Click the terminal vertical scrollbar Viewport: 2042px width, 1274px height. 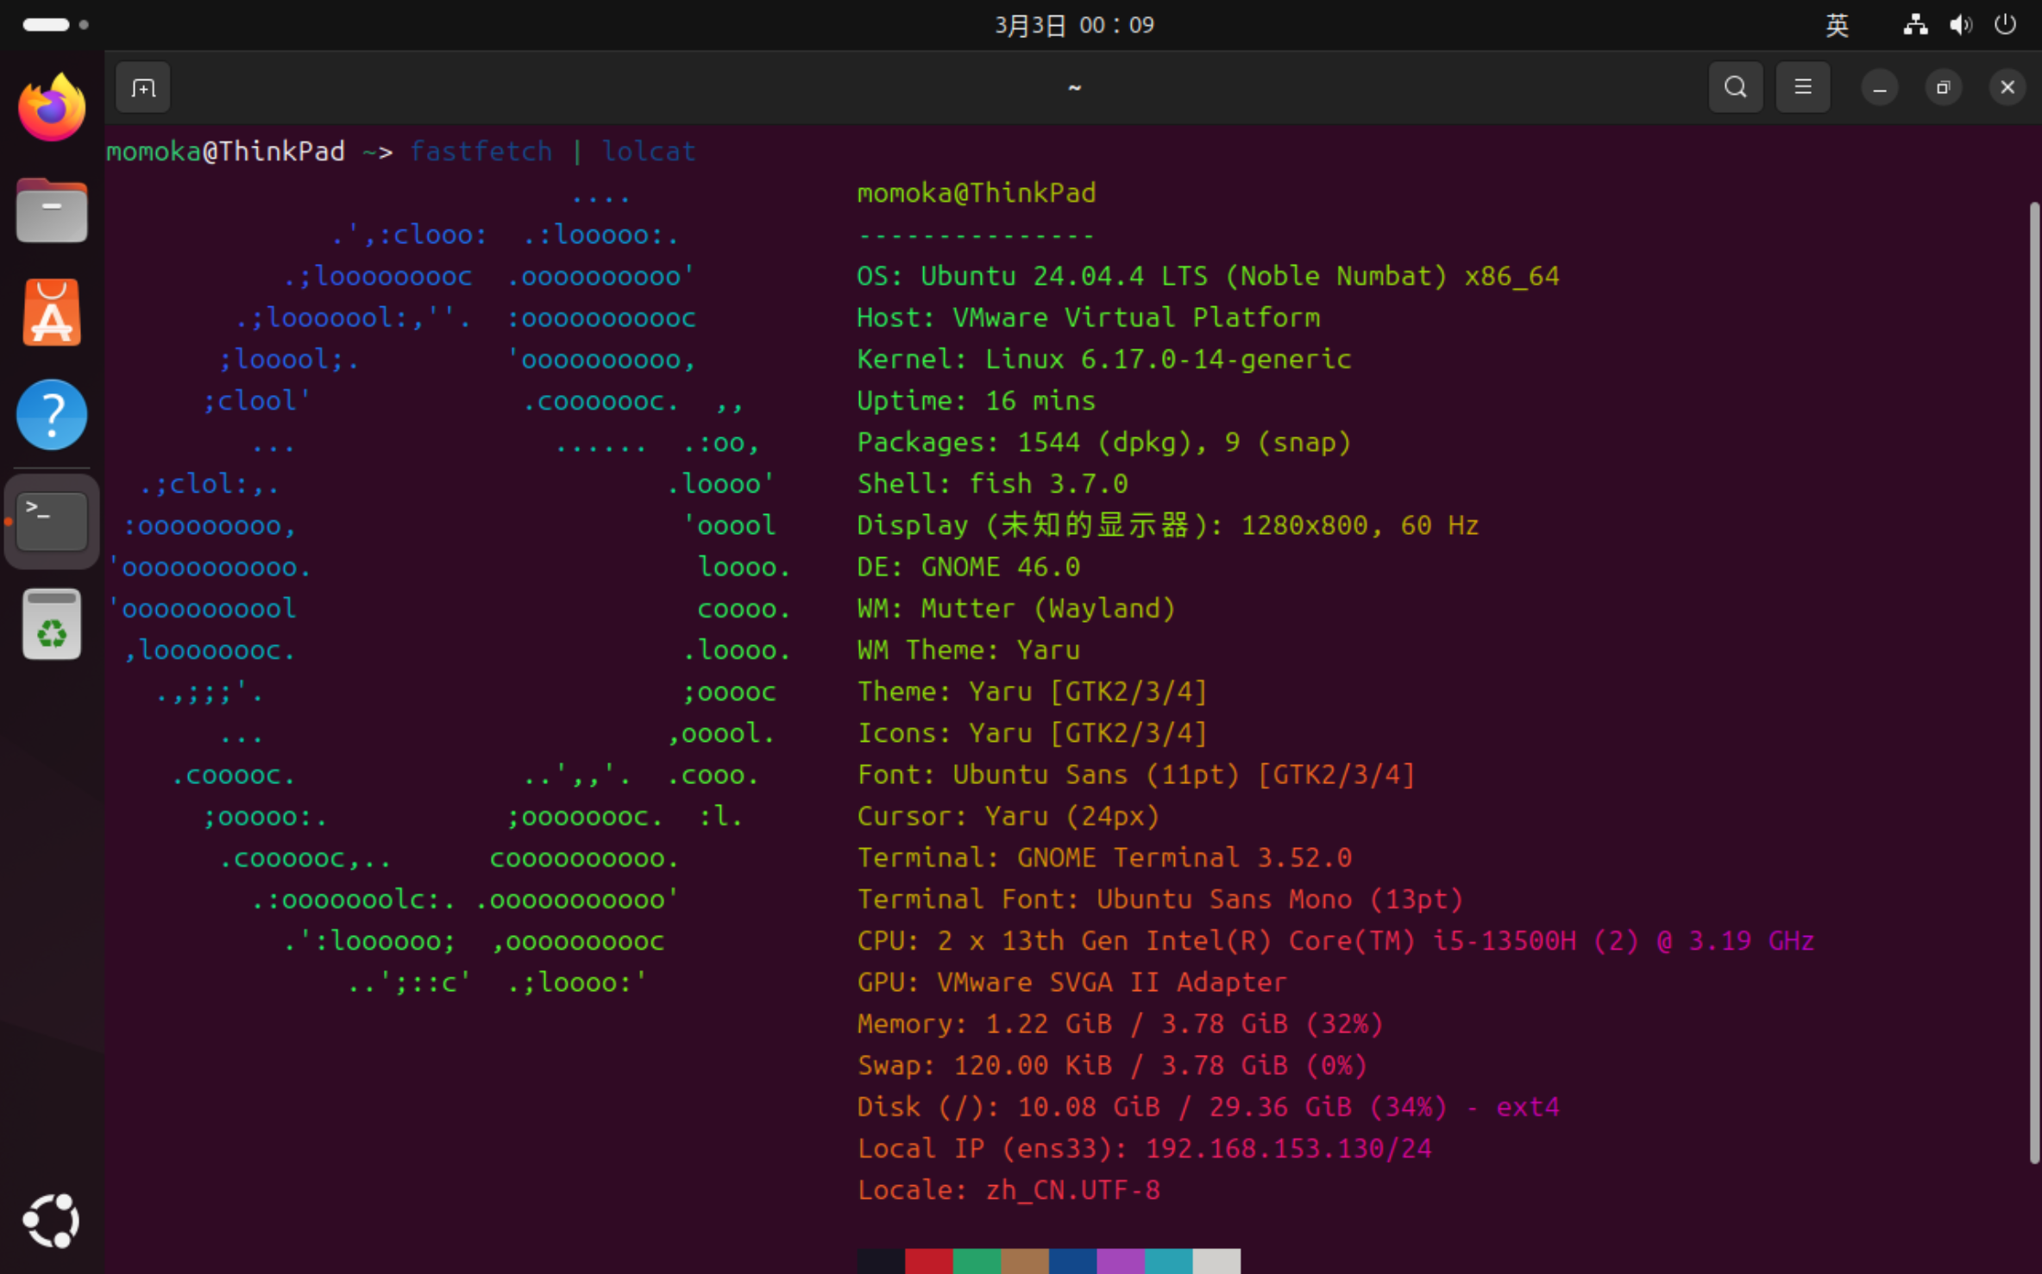pyautogui.click(x=2034, y=683)
